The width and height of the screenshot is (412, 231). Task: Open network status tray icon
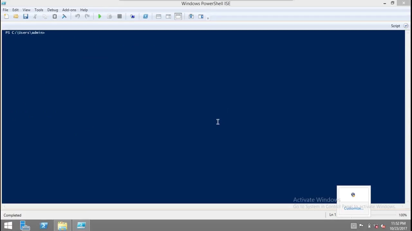376,226
